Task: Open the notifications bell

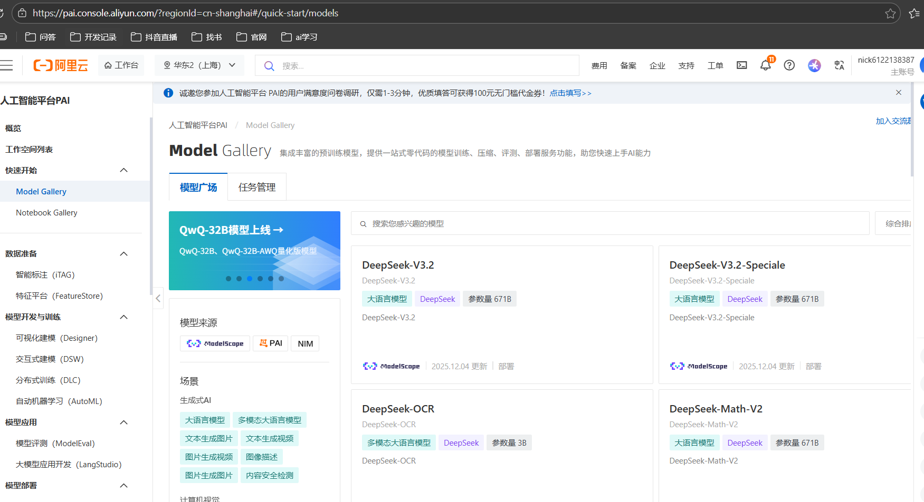Action: 766,65
